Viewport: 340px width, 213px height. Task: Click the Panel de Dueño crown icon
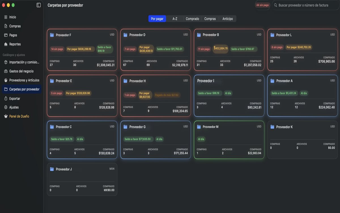[x=6, y=116]
